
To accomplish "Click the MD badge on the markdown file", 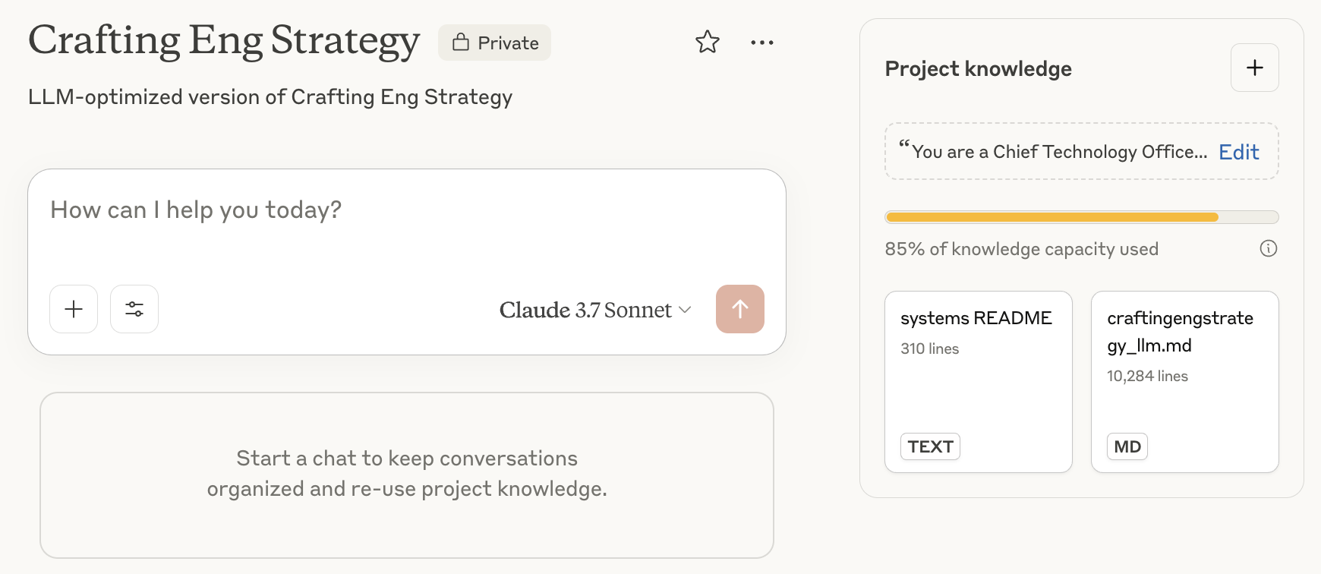I will tap(1127, 446).
